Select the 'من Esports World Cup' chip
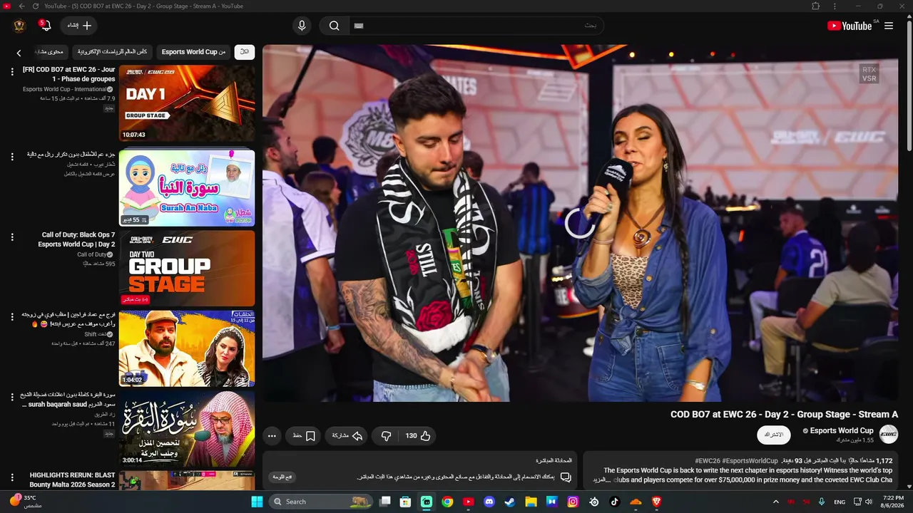 coord(193,52)
